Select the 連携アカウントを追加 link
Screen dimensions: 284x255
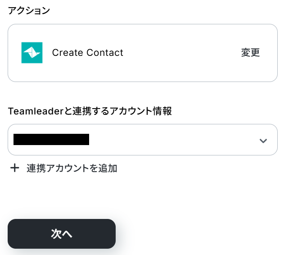click(x=72, y=168)
